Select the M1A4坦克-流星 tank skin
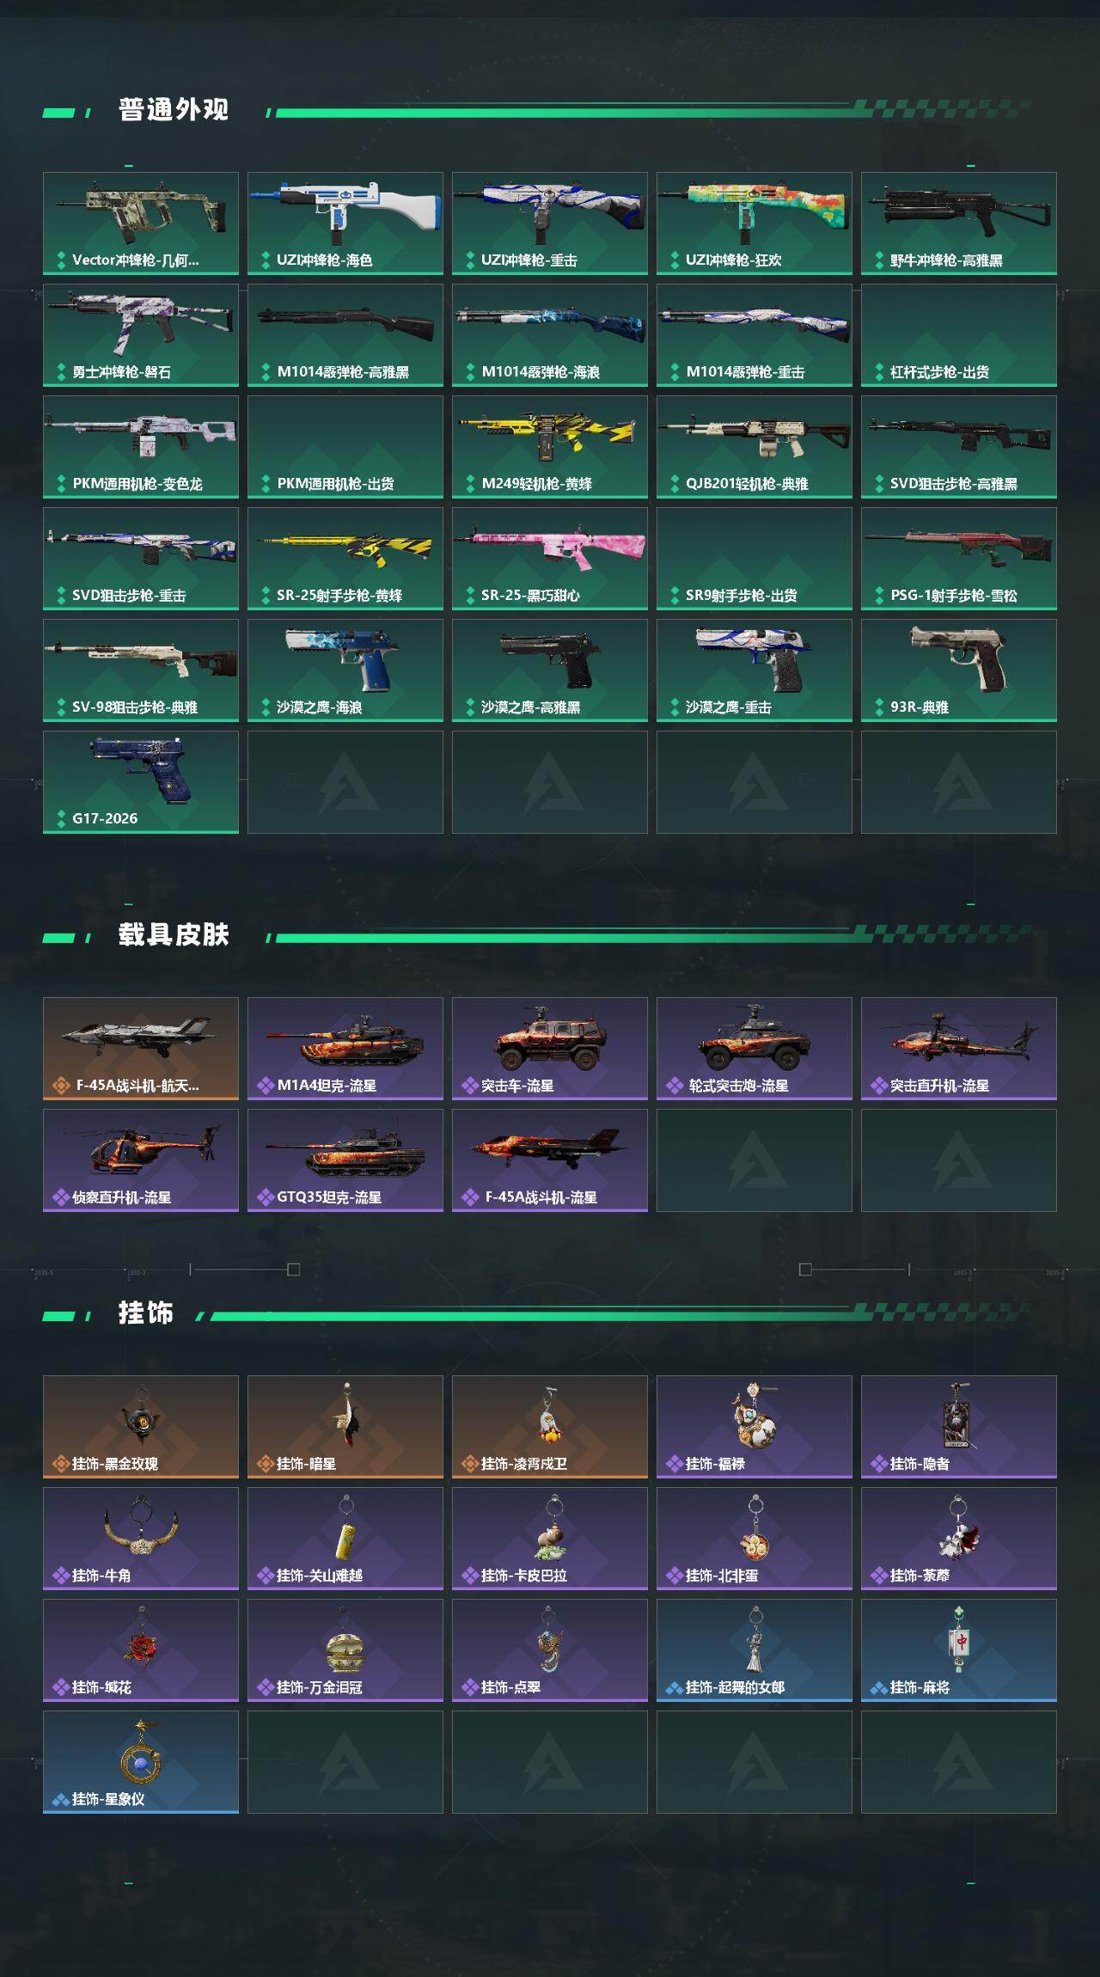 click(345, 1049)
